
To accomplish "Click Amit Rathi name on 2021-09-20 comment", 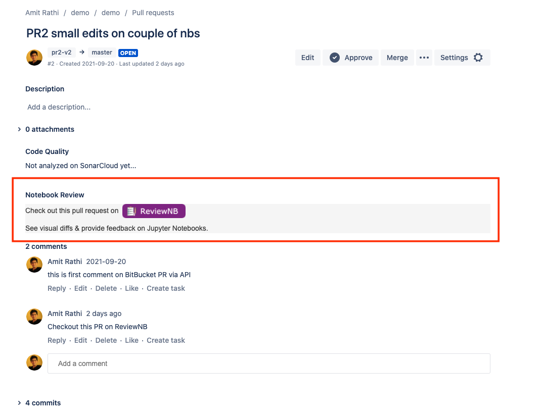I will point(65,262).
